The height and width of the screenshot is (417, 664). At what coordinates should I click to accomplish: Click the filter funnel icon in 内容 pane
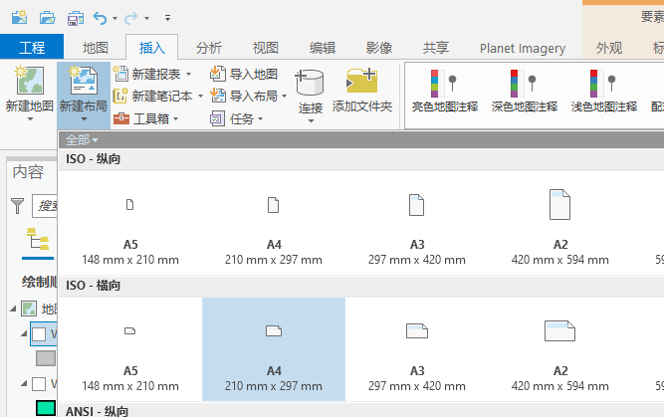(17, 206)
